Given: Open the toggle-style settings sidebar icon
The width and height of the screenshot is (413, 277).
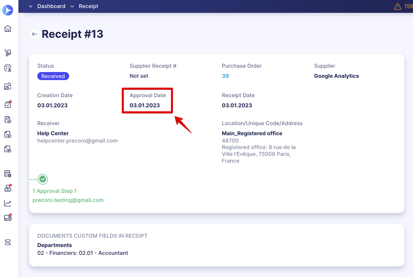Looking at the screenshot, I should click(x=8, y=242).
